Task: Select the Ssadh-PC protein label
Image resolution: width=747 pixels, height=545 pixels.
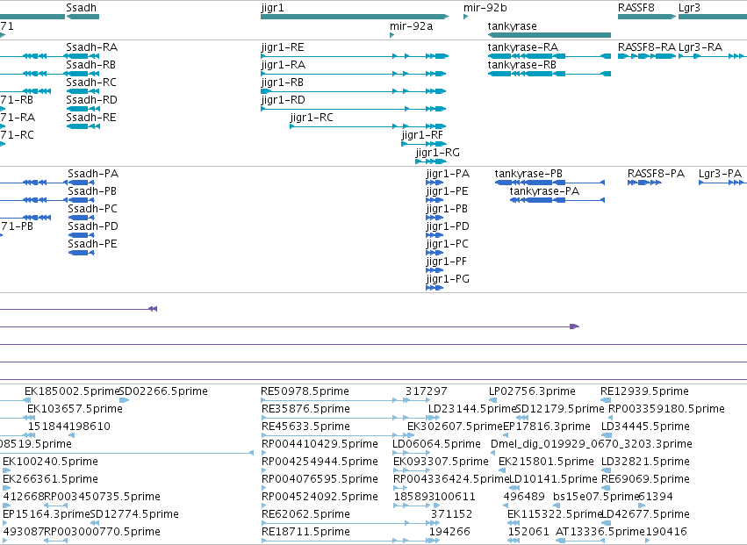Action: [x=92, y=209]
